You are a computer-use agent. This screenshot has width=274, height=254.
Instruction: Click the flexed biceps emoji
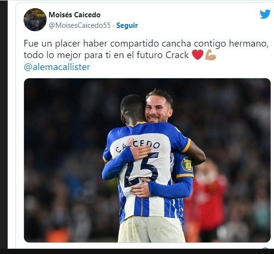211,55
